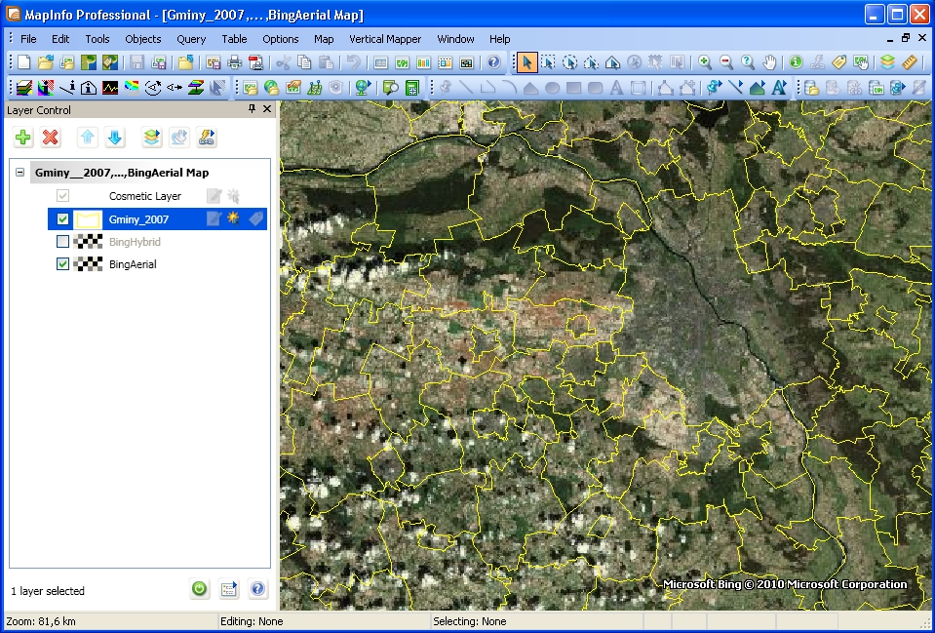Remove selected layer using red X icon

pyautogui.click(x=51, y=138)
